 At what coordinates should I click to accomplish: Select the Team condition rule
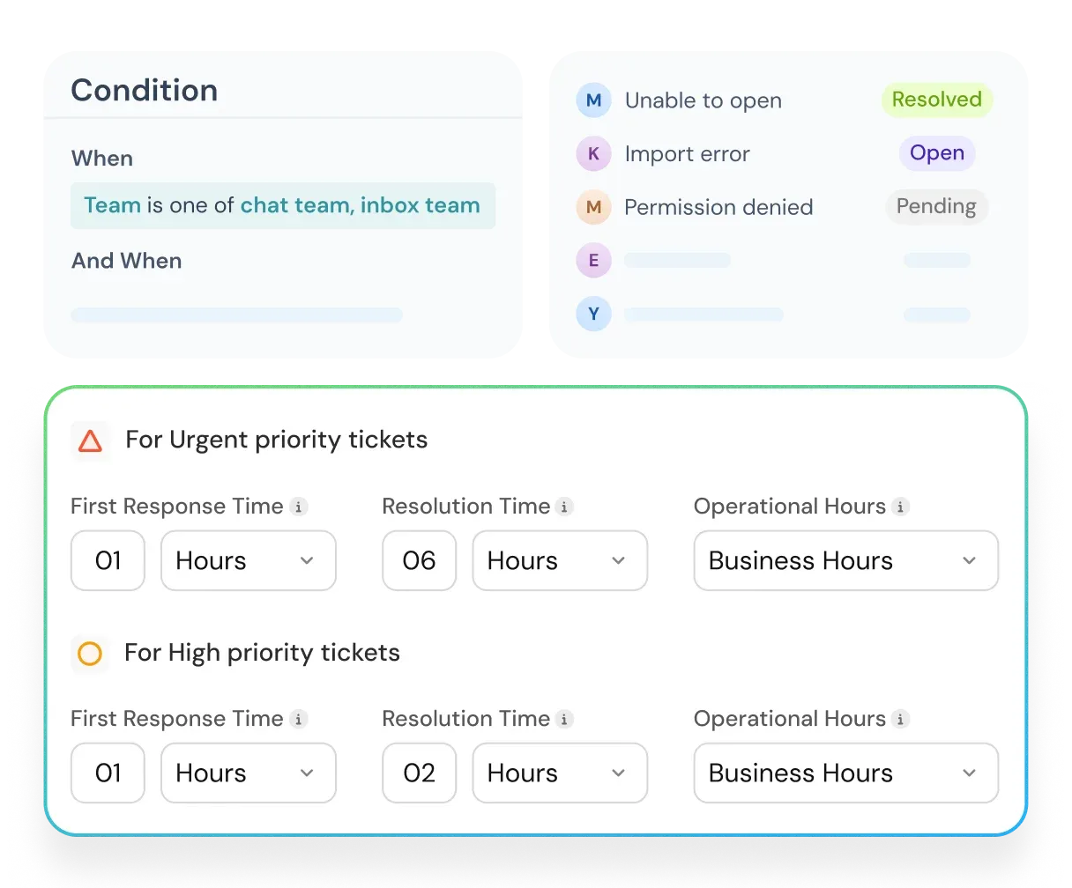point(282,205)
